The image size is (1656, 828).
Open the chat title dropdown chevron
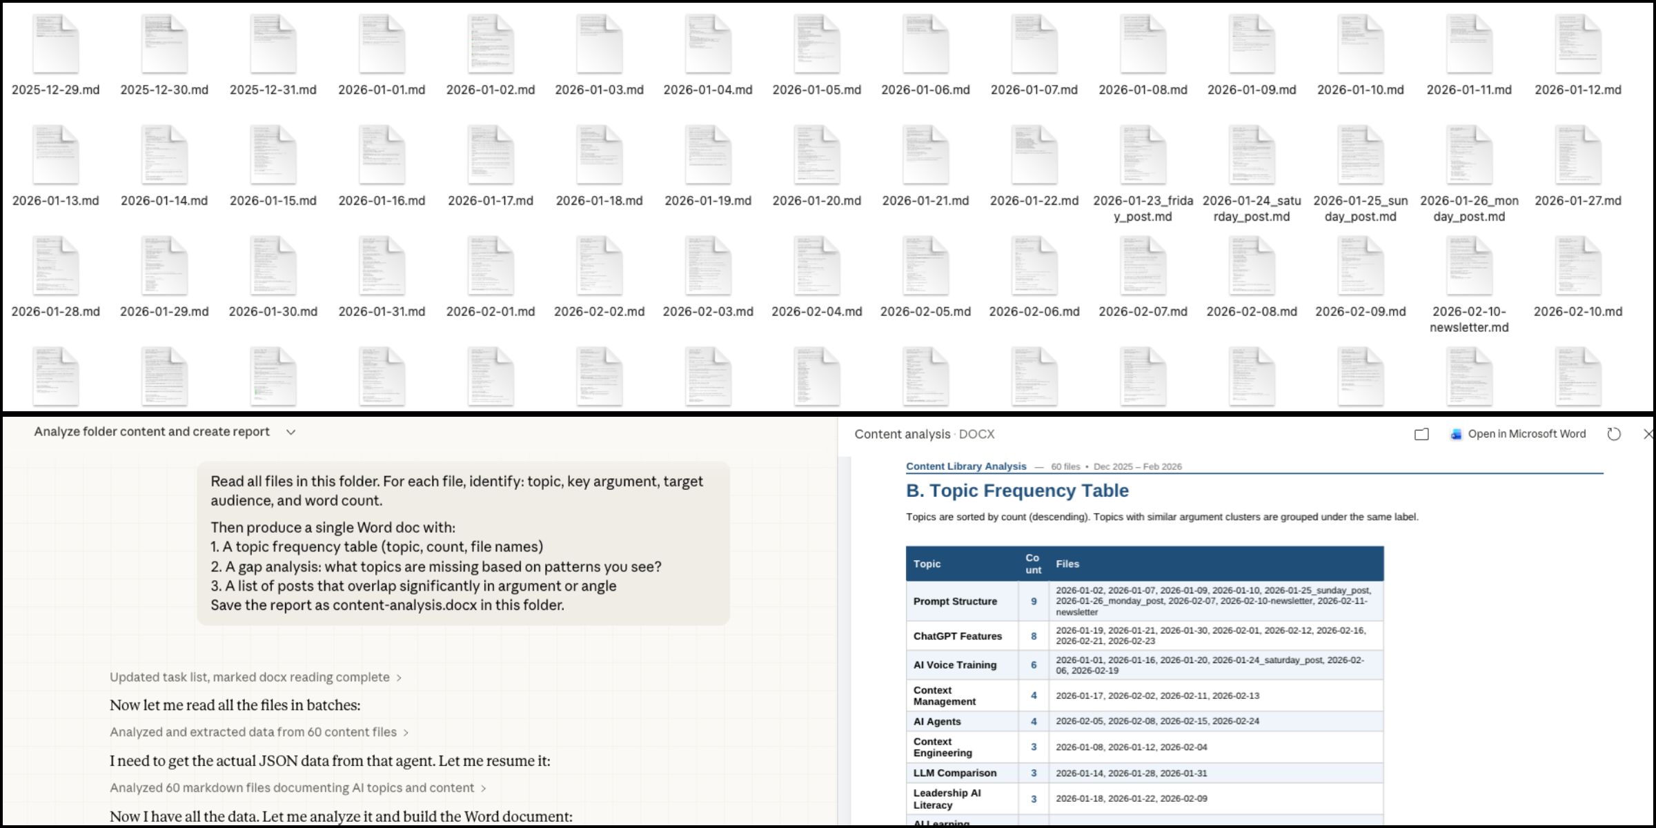click(x=291, y=432)
